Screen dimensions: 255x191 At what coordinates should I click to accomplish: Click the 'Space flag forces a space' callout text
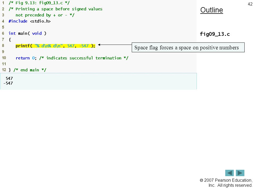click(x=186, y=47)
